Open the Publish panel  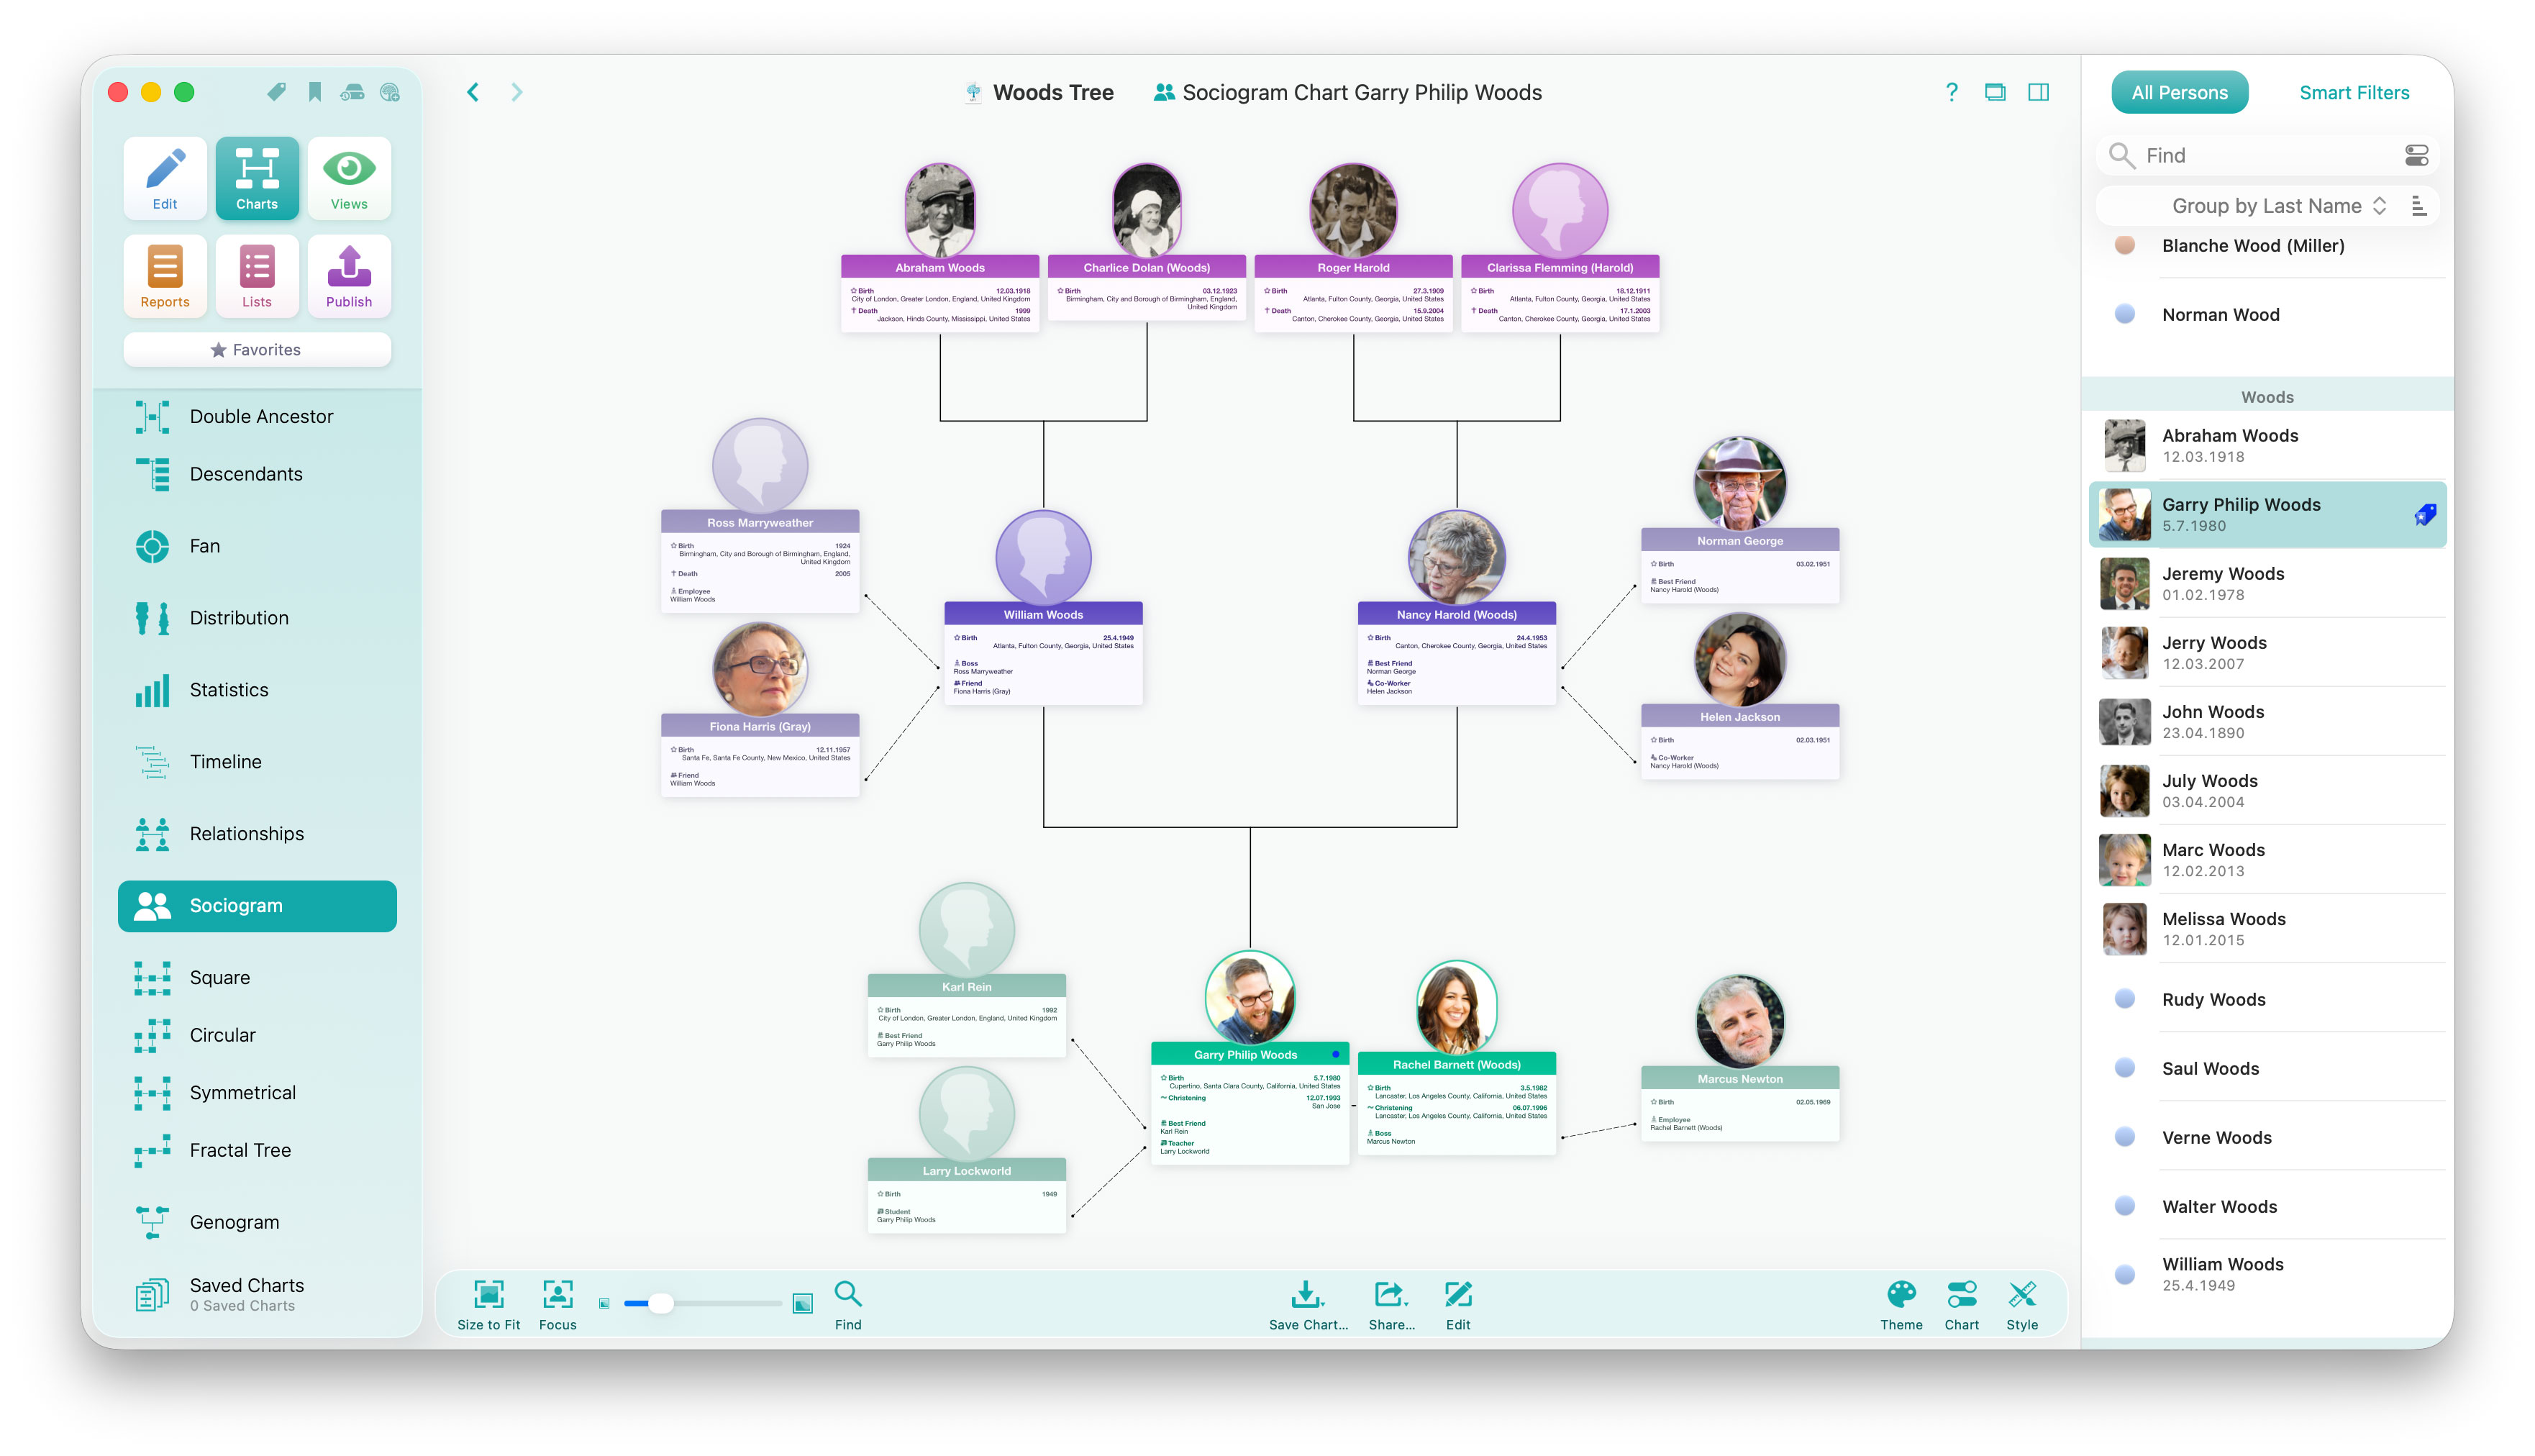(x=349, y=276)
